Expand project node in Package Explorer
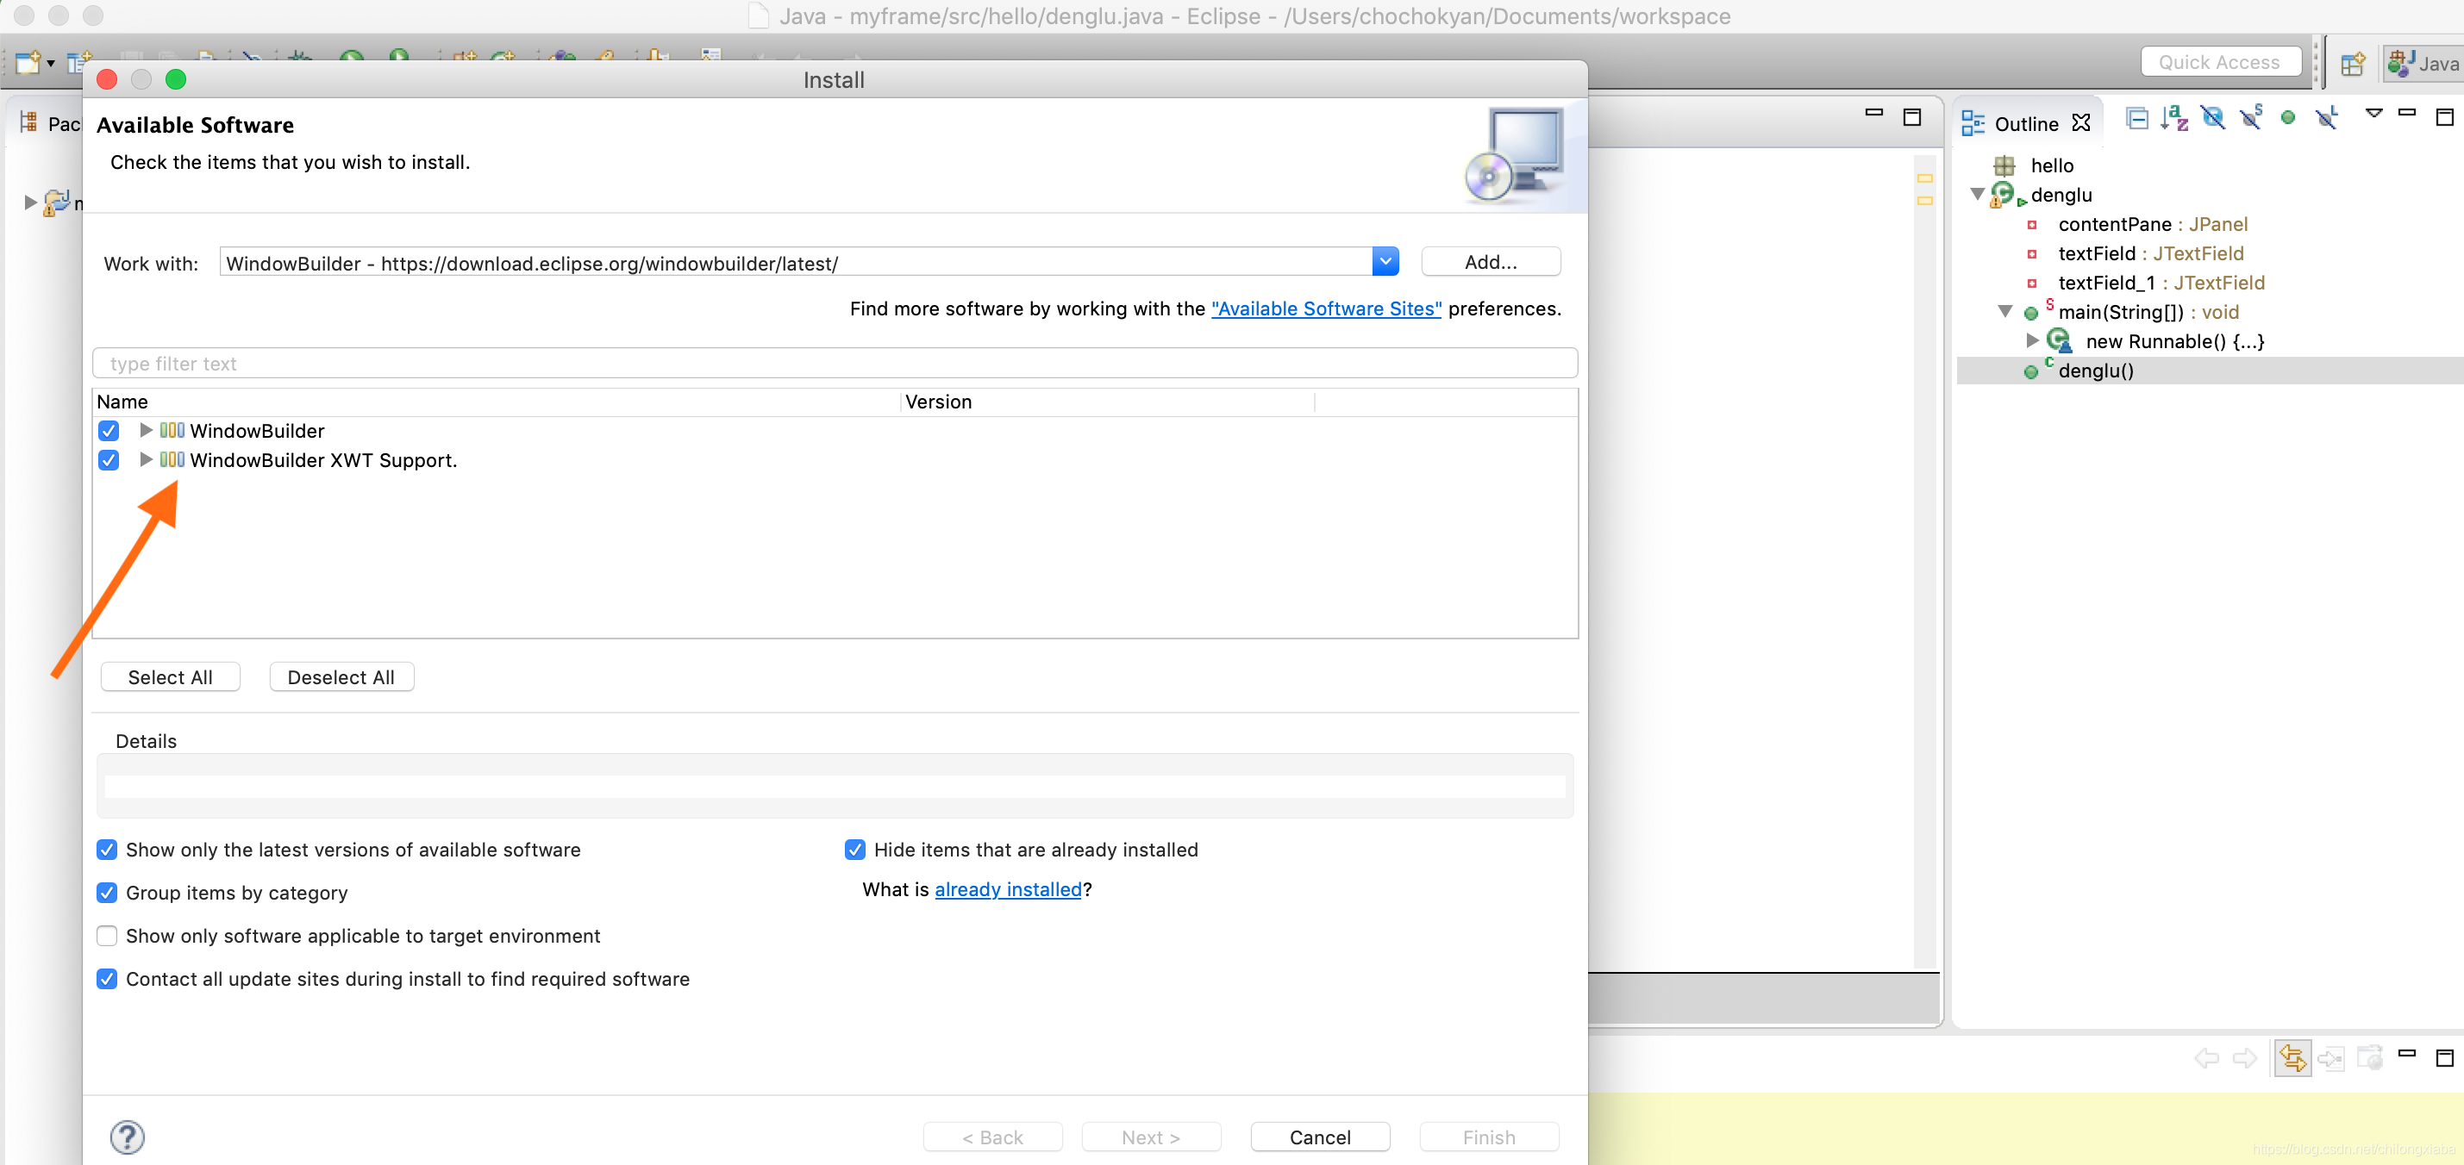The height and width of the screenshot is (1165, 2464). [29, 202]
